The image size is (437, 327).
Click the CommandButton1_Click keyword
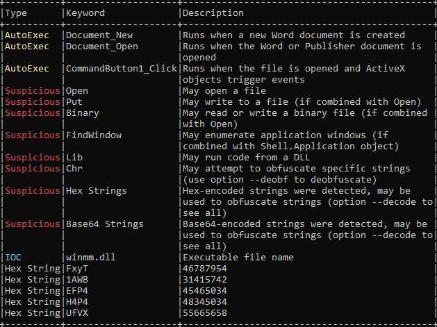(121, 69)
